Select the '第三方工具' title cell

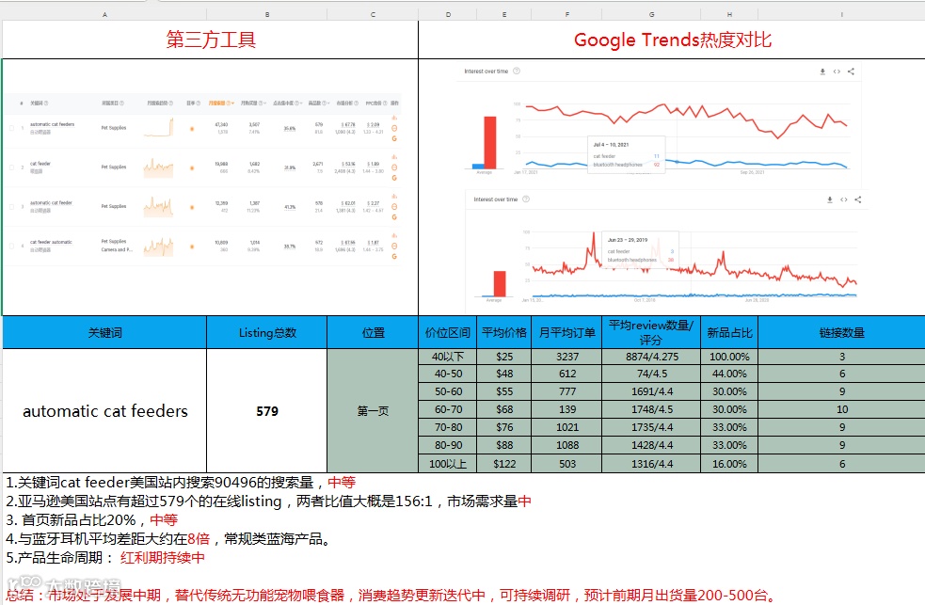tap(211, 40)
